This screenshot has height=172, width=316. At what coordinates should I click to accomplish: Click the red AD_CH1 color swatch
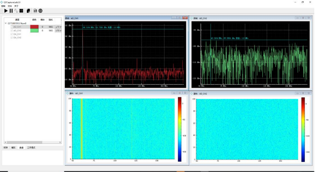click(34, 27)
